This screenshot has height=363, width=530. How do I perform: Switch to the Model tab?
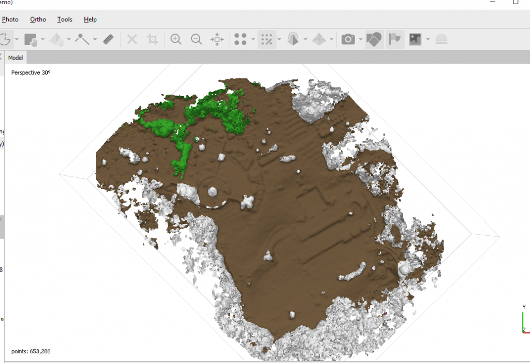tap(16, 58)
